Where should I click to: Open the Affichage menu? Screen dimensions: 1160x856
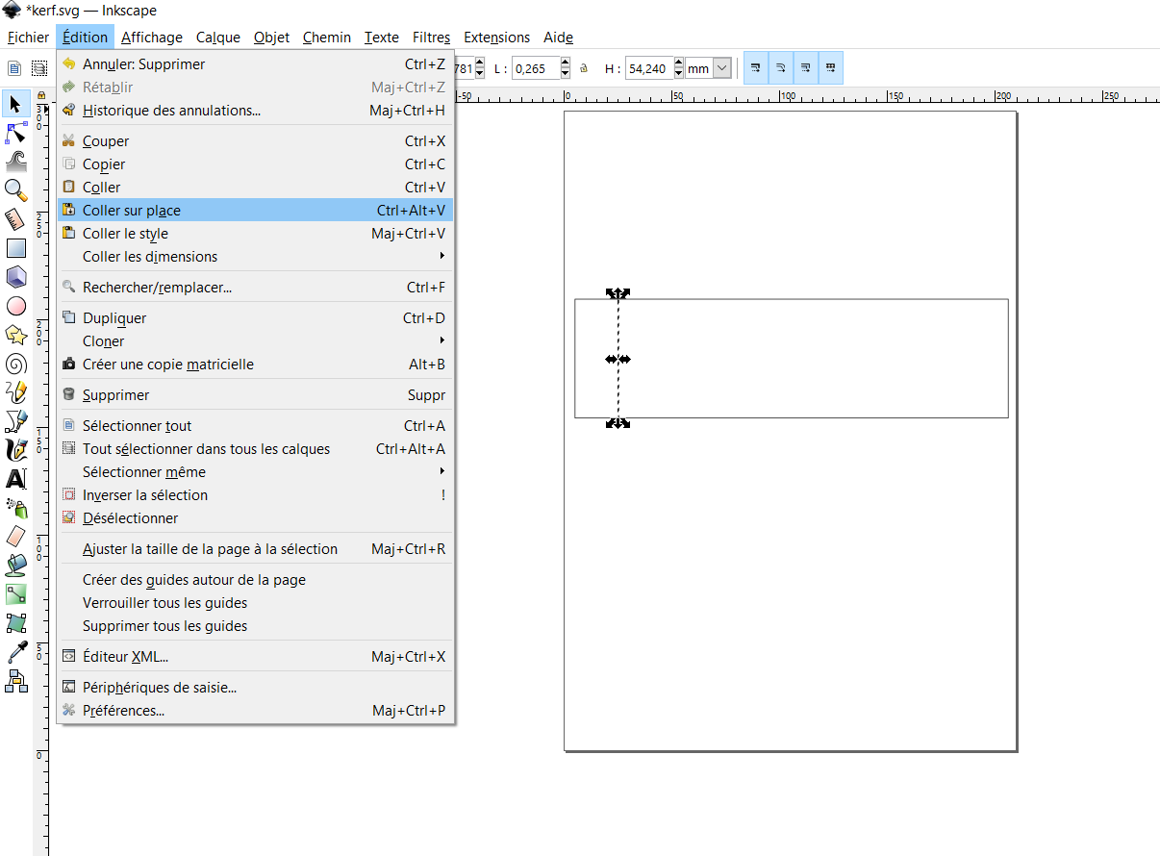tap(152, 38)
